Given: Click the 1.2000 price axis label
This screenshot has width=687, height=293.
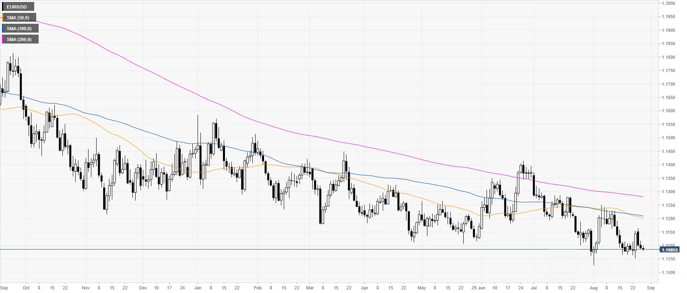Looking at the screenshot, I should pyautogui.click(x=668, y=3).
